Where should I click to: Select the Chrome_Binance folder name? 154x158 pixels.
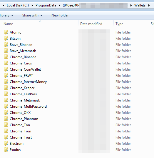tap(23, 57)
